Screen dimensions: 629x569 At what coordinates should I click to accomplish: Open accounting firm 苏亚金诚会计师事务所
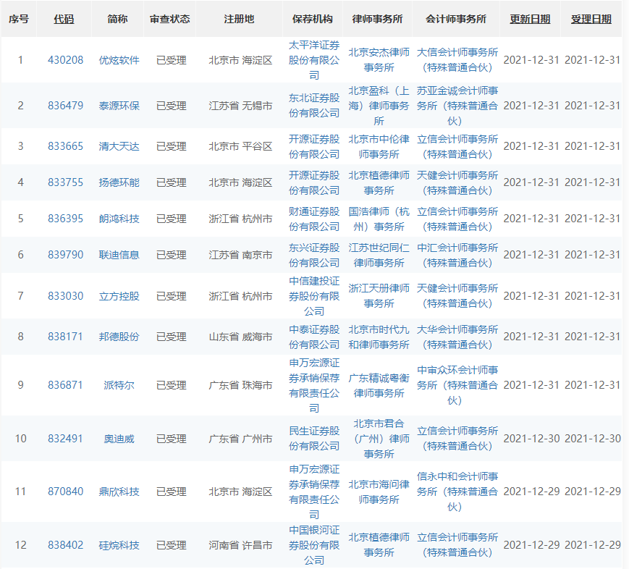click(457, 106)
